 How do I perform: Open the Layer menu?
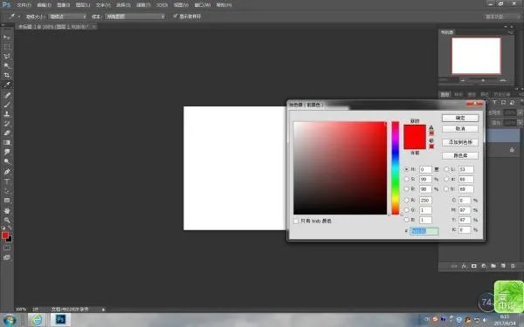[83, 5]
